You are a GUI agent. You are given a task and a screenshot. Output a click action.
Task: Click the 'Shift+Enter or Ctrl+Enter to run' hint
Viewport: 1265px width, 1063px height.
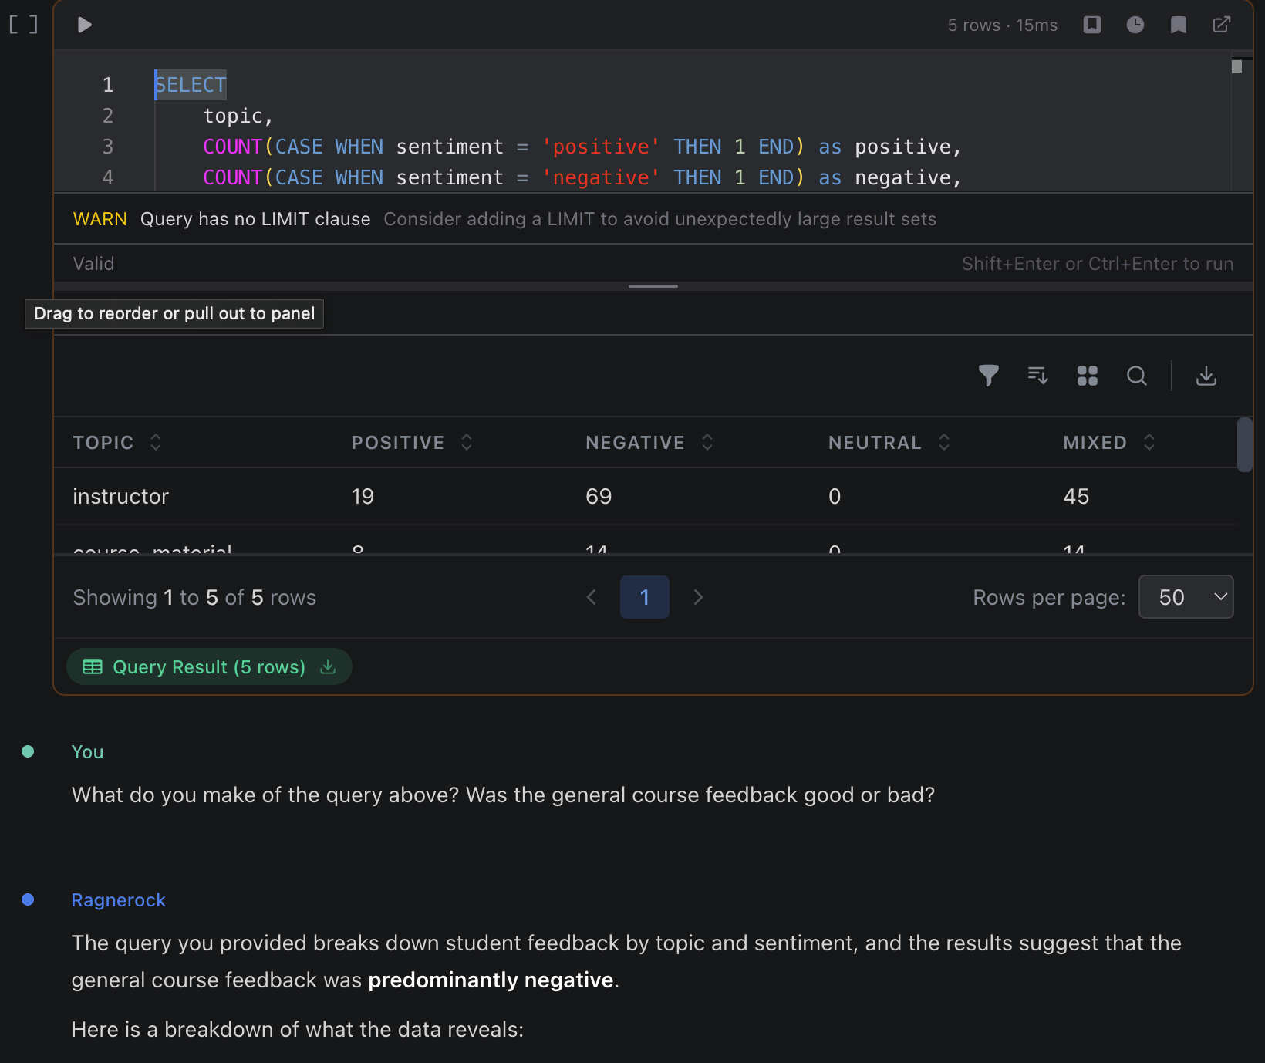click(1098, 264)
